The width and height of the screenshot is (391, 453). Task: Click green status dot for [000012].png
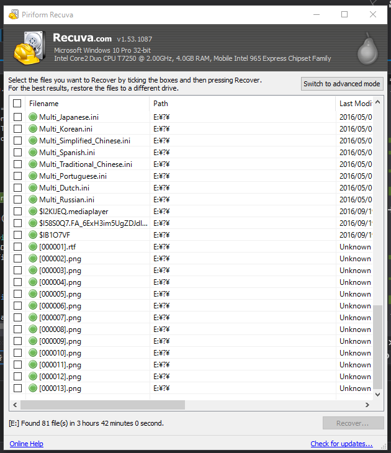pos(33,376)
